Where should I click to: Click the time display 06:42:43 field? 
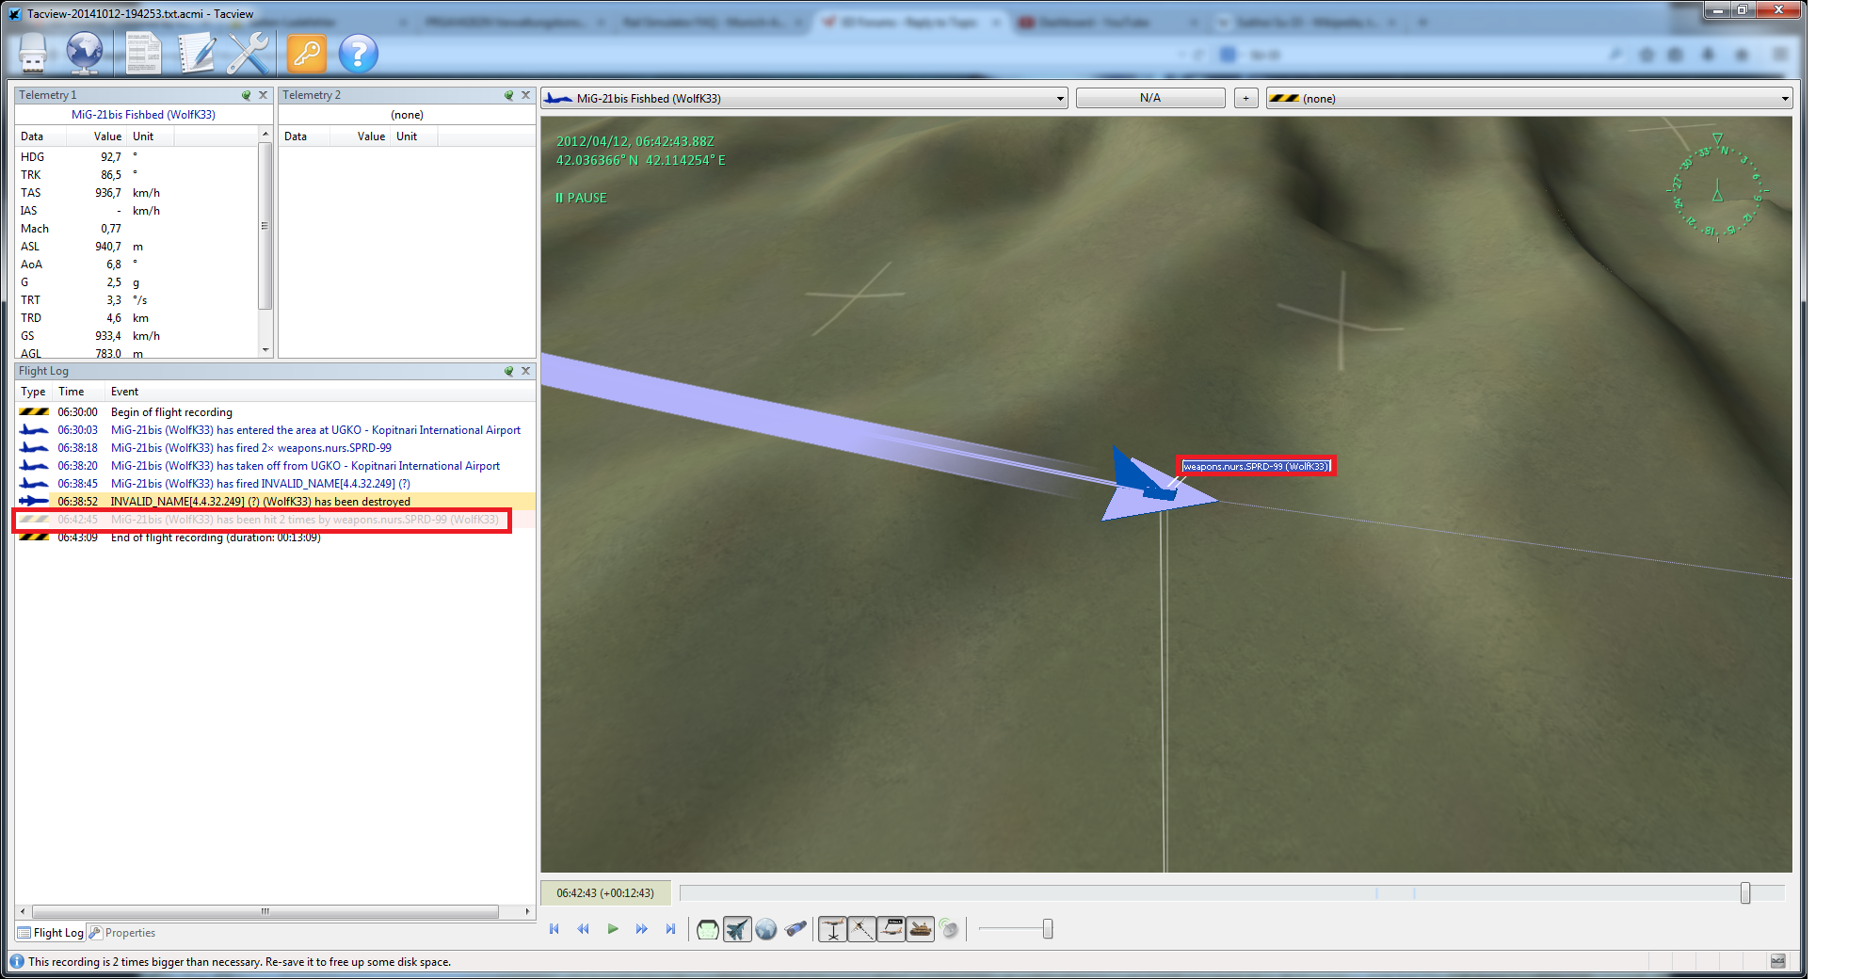coord(605,892)
